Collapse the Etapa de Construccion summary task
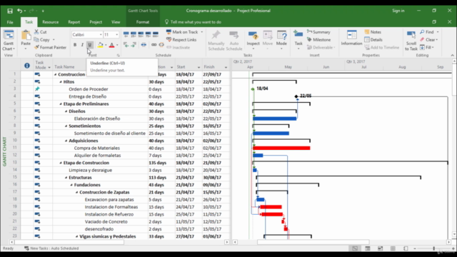The width and height of the screenshot is (457, 257). pyautogui.click(x=61, y=163)
